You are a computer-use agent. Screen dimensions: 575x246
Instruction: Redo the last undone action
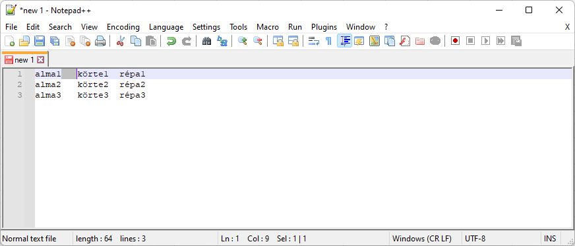187,41
